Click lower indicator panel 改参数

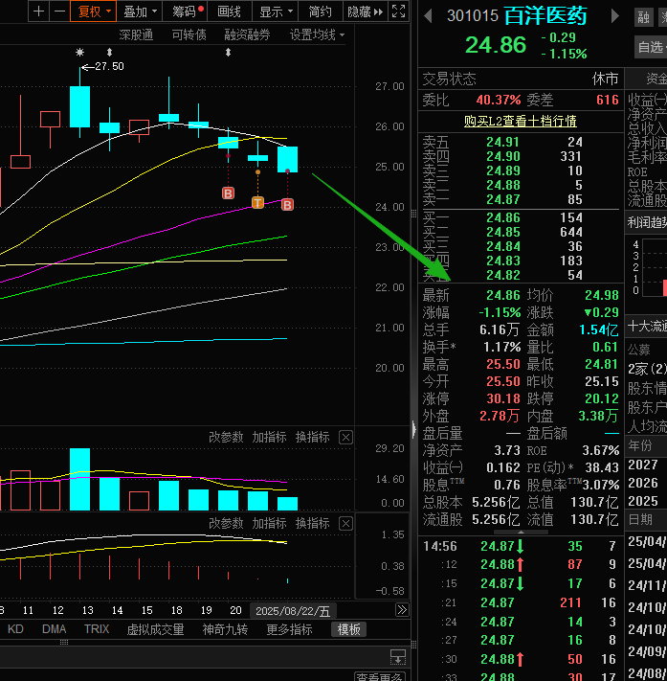coord(226,523)
